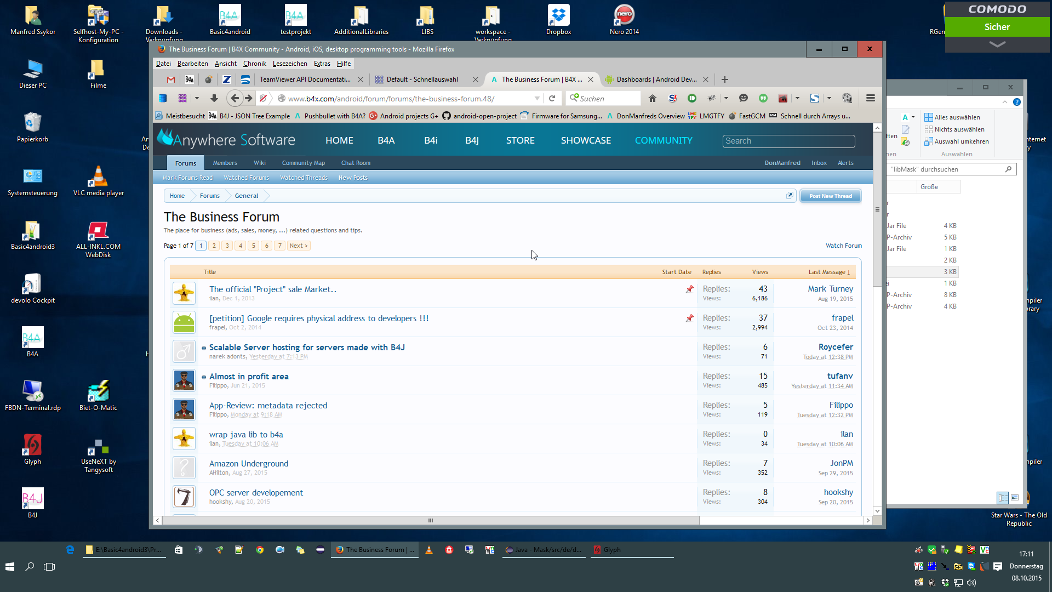Click the forum Search field
Viewport: 1052px width, 592px height.
pos(788,141)
